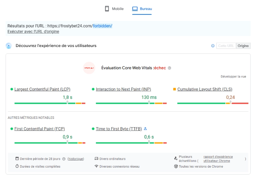Click the help icon after 28 jours
269x176 pixels.
coord(64,159)
